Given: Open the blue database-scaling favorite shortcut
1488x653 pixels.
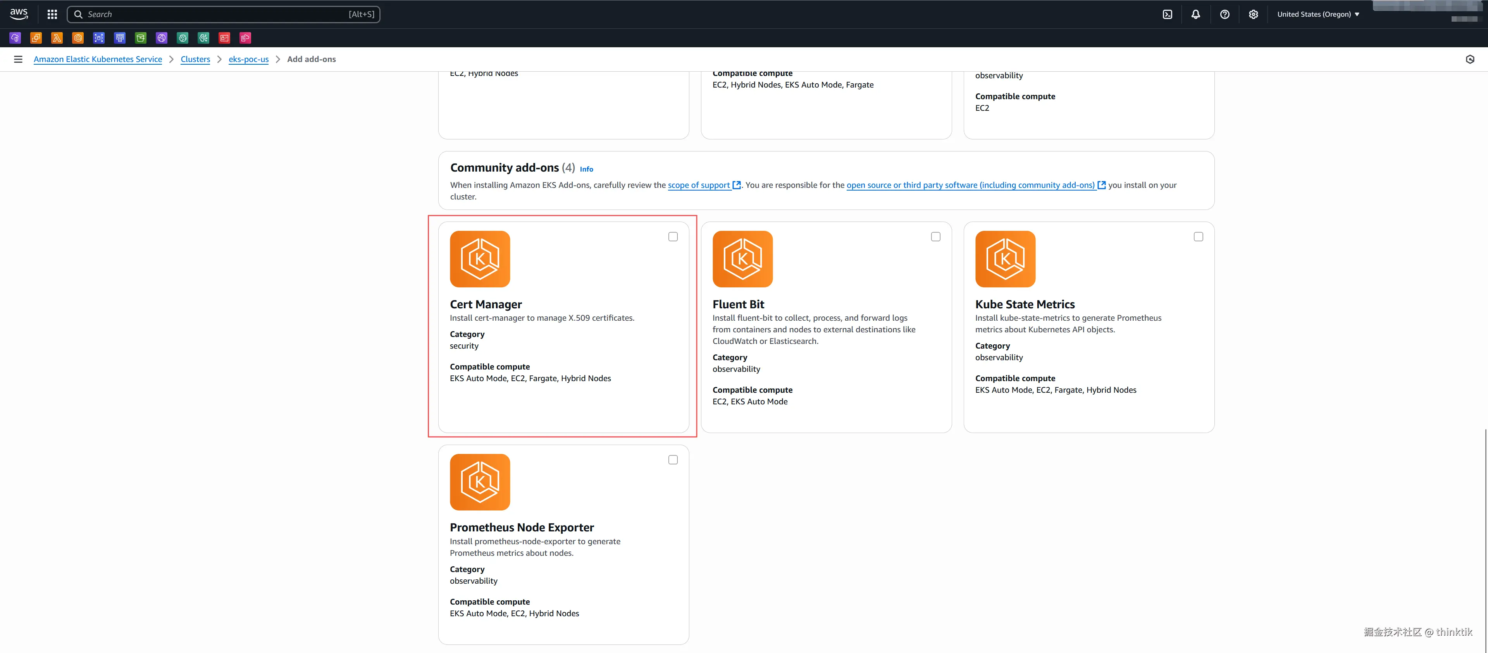Looking at the screenshot, I should pos(99,38).
